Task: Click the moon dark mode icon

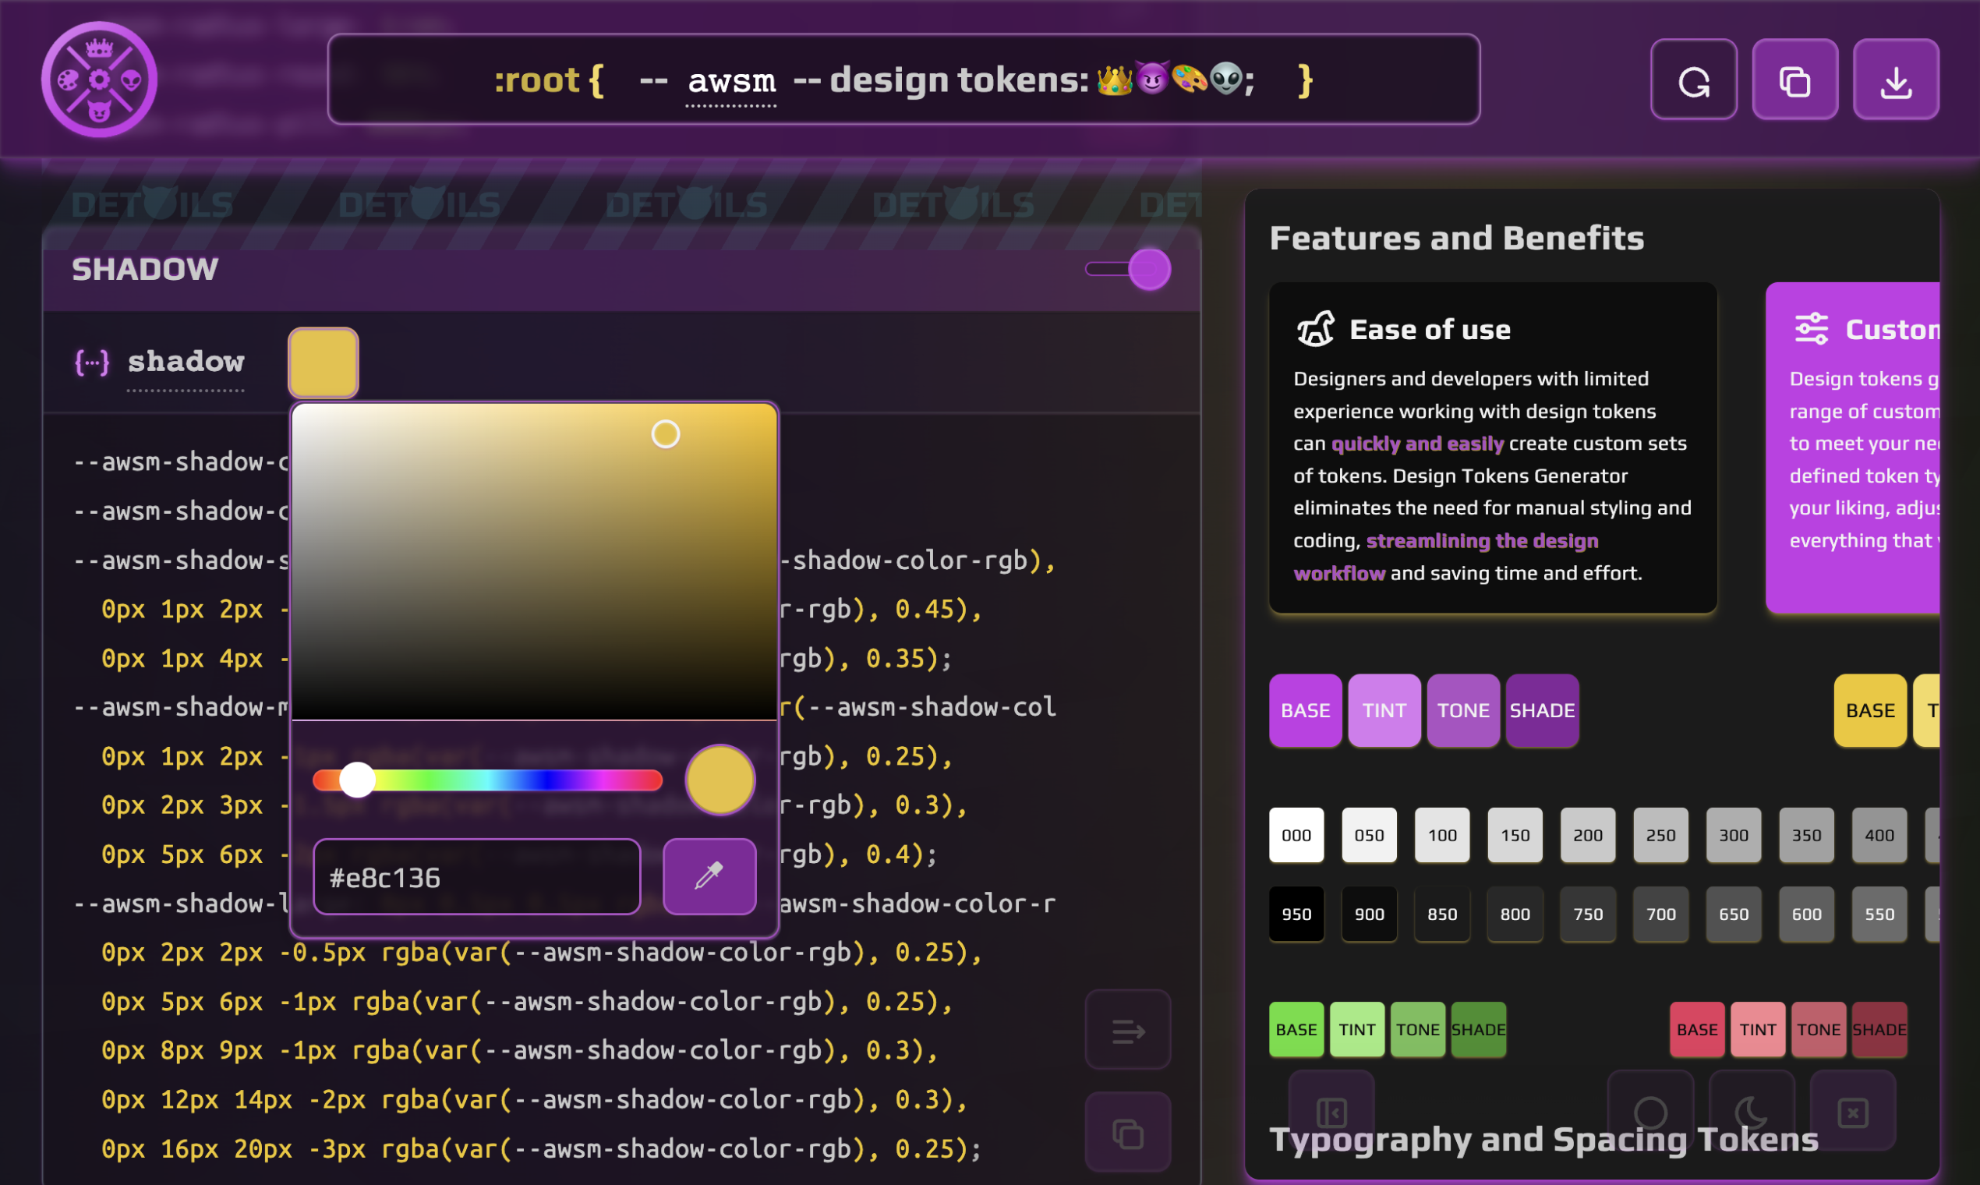Action: (x=1752, y=1112)
